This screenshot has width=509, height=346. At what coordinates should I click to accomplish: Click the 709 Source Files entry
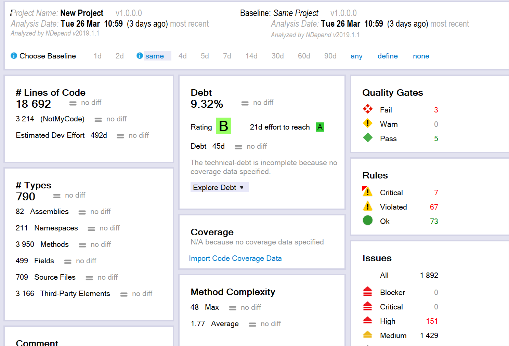[45, 277]
